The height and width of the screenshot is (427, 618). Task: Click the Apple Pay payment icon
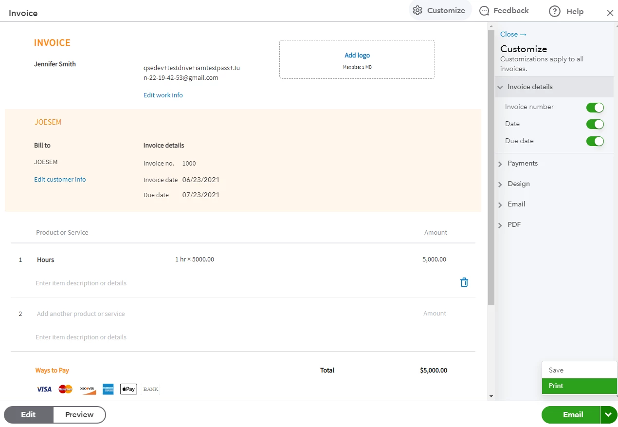[x=128, y=389]
